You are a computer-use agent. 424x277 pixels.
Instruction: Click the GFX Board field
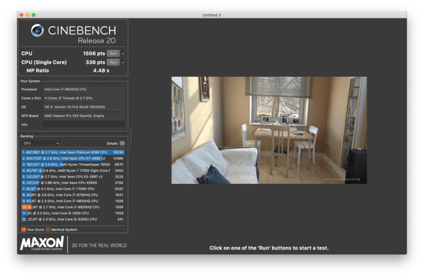pos(84,116)
